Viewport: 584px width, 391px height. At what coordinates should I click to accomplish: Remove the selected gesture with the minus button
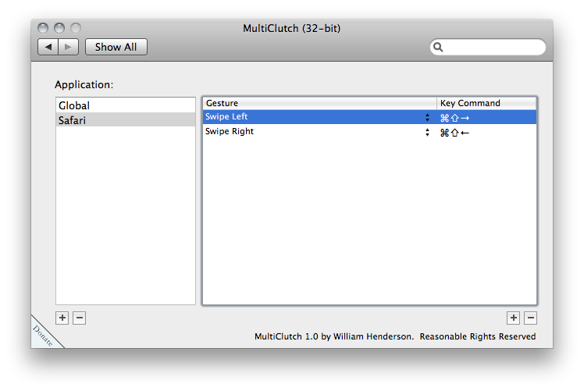530,318
